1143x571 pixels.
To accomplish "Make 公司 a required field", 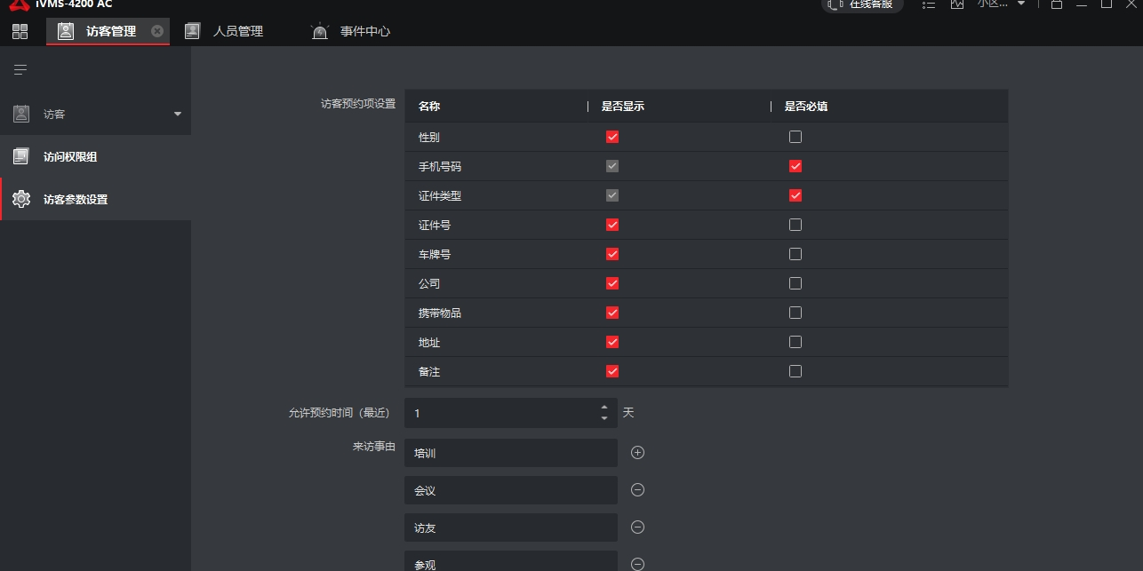I will coord(795,283).
